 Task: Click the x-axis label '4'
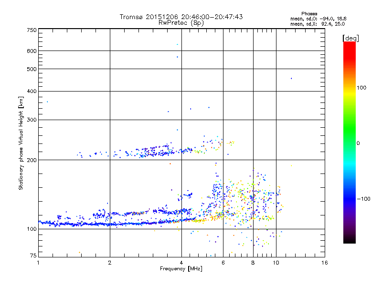(181, 263)
